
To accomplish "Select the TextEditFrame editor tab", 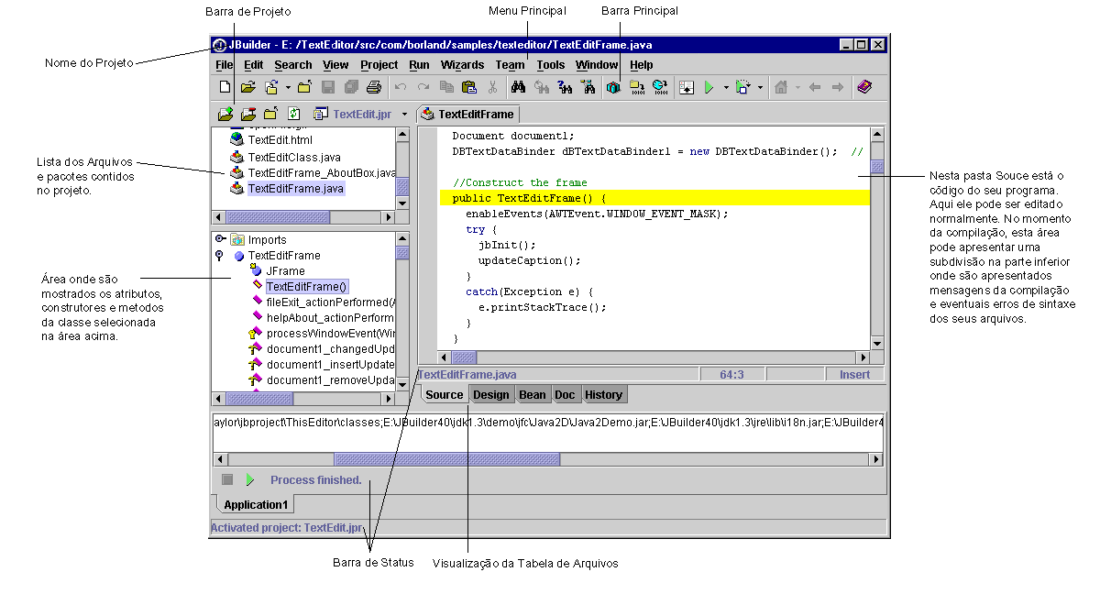I will [x=467, y=115].
